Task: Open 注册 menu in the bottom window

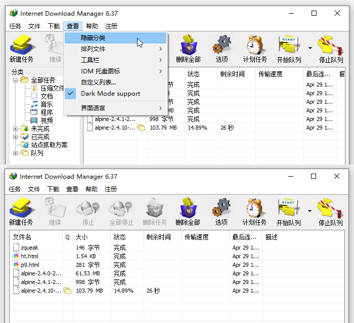Action: [111, 189]
